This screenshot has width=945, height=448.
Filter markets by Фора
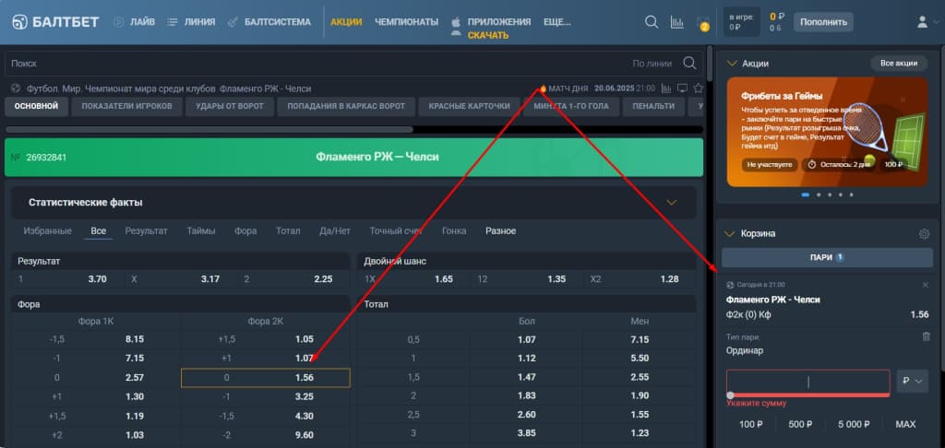pyautogui.click(x=245, y=231)
